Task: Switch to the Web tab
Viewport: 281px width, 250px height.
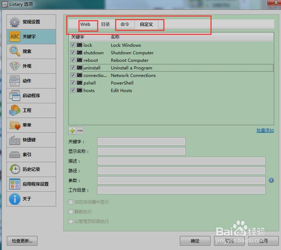Action: pos(85,24)
